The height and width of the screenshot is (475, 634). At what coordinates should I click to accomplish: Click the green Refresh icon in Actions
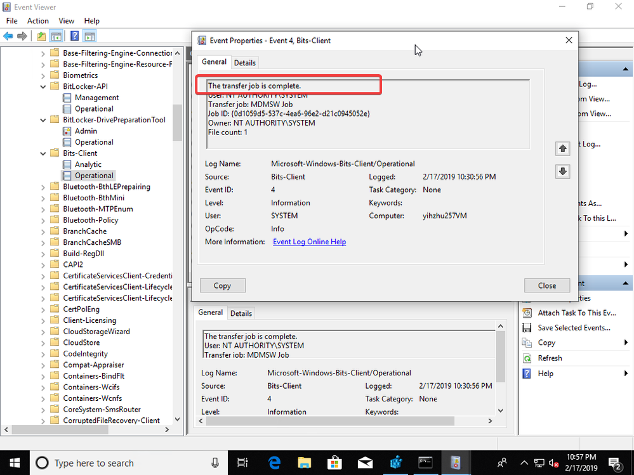click(x=527, y=358)
